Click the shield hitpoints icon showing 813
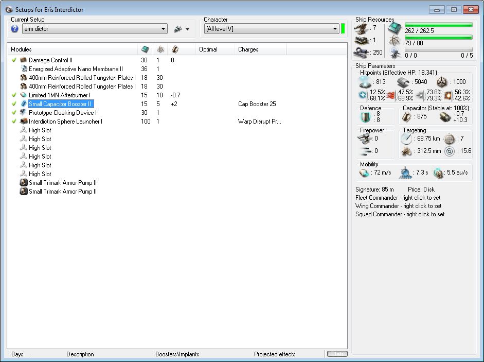The image size is (484, 362). [x=365, y=82]
